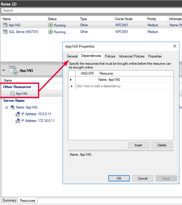Select the Resources tab at bottom
Screen dimensions: 182x205
27,201
